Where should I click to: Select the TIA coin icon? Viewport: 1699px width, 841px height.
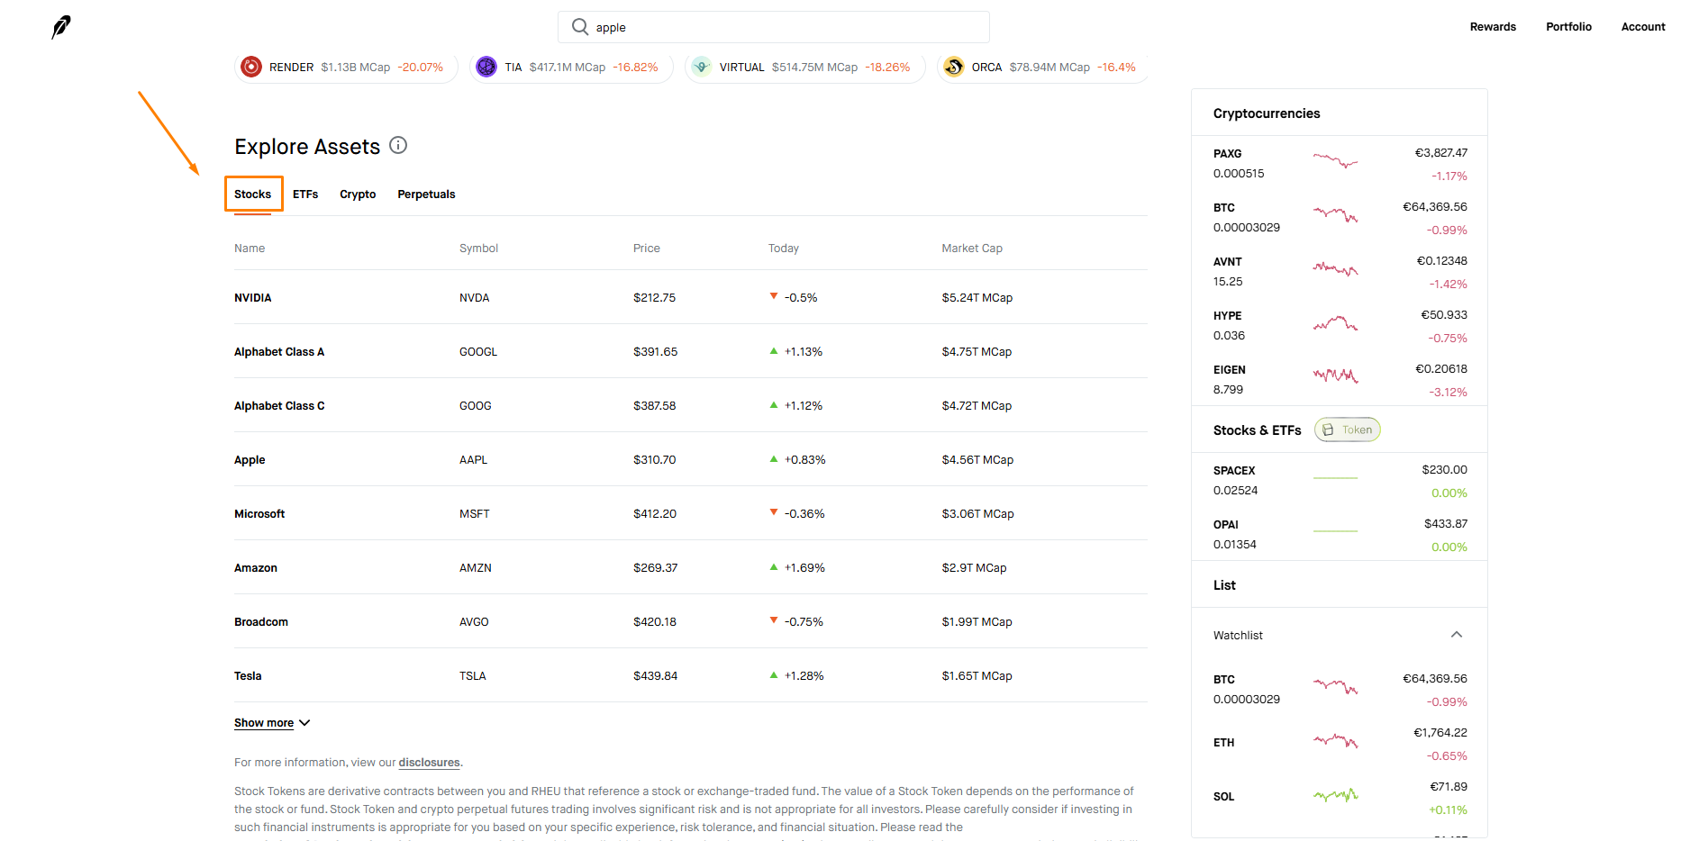pos(486,67)
